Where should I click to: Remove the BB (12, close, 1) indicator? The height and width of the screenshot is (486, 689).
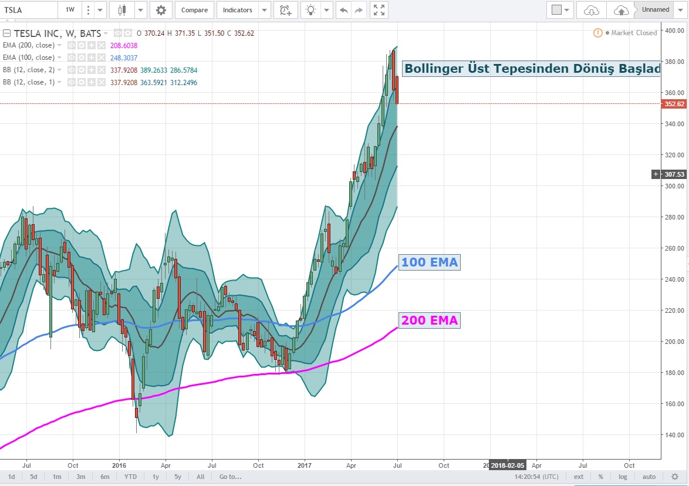(102, 82)
